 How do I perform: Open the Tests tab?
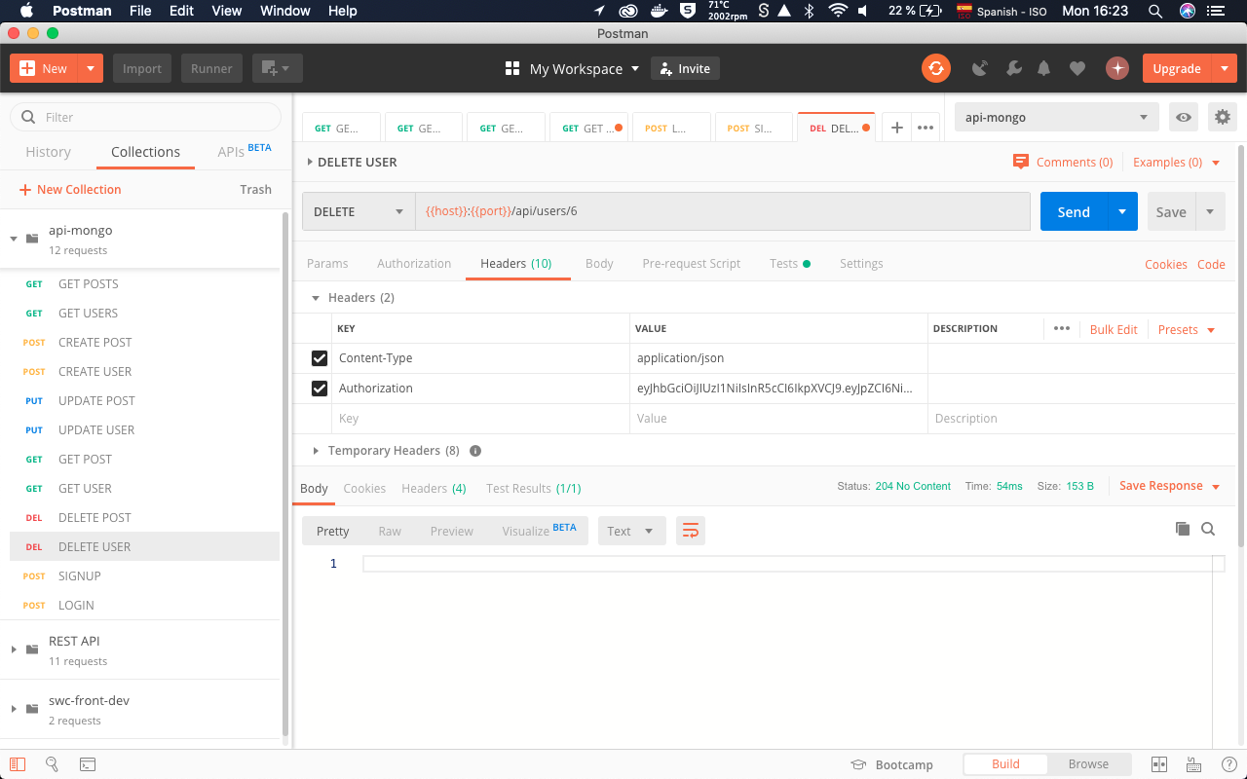pos(790,263)
